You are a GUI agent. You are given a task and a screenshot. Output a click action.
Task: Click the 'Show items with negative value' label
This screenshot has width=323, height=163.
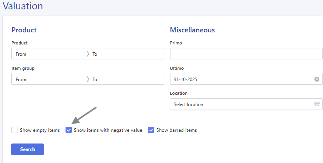click(108, 130)
